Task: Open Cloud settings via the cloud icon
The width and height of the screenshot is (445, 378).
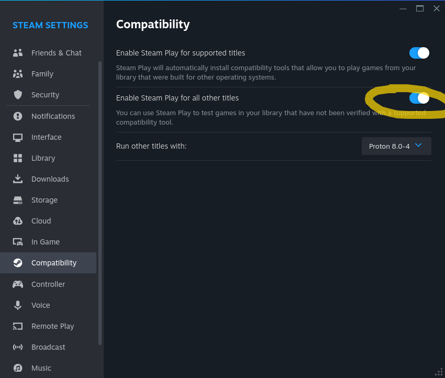Action: (17, 220)
